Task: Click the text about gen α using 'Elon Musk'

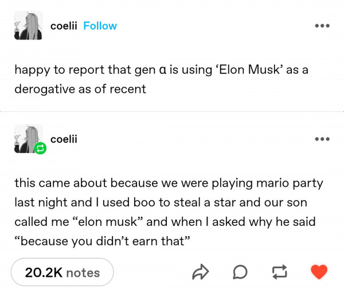Action: coord(162,79)
